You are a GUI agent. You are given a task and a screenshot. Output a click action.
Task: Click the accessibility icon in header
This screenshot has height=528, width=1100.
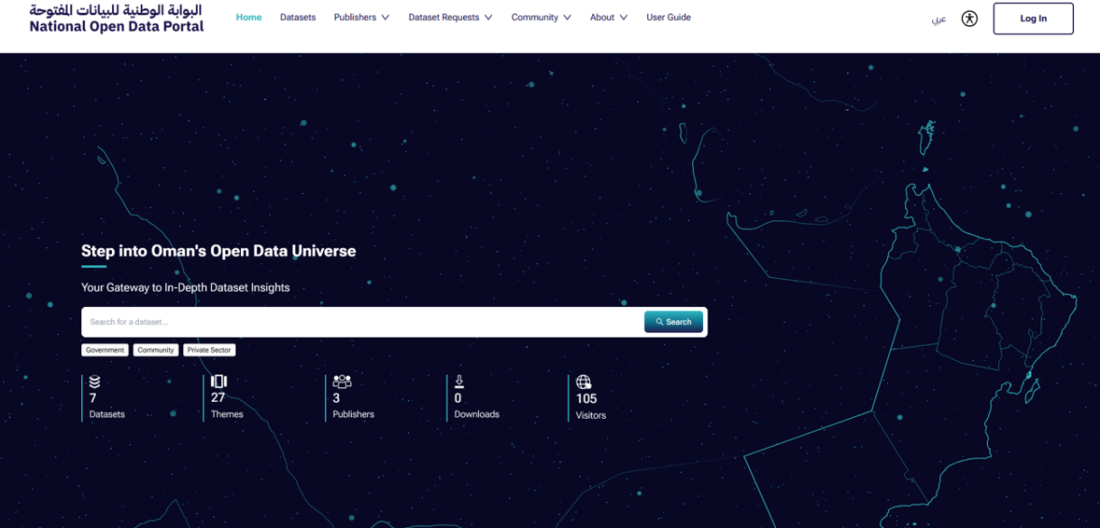click(969, 18)
